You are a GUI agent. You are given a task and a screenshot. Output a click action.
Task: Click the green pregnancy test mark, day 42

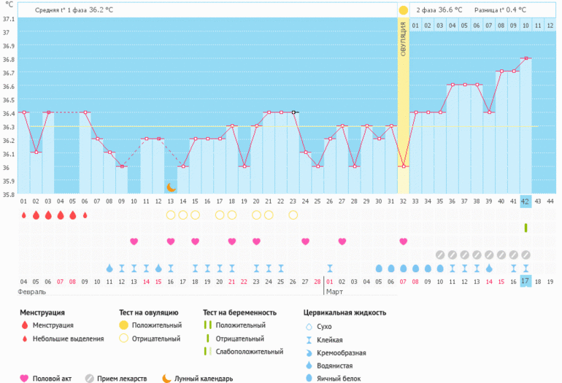[526, 228]
